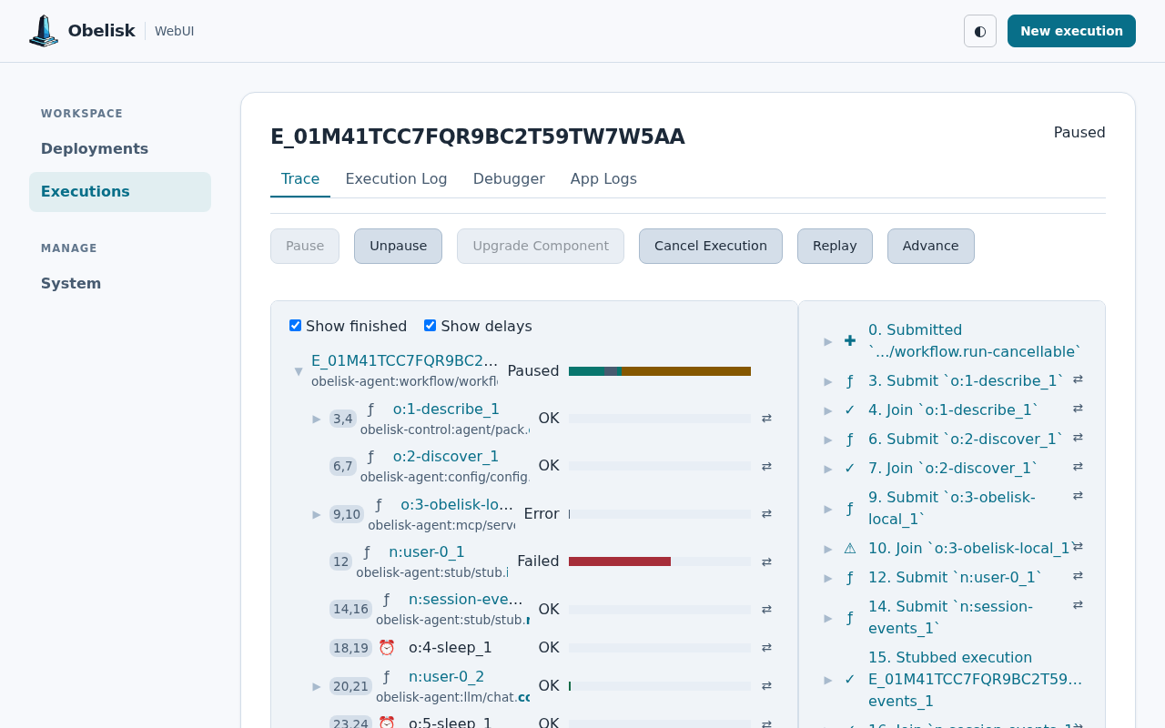Click the function icon on n:user-0_1 row
This screenshot has width=1165, height=728.
(x=367, y=552)
